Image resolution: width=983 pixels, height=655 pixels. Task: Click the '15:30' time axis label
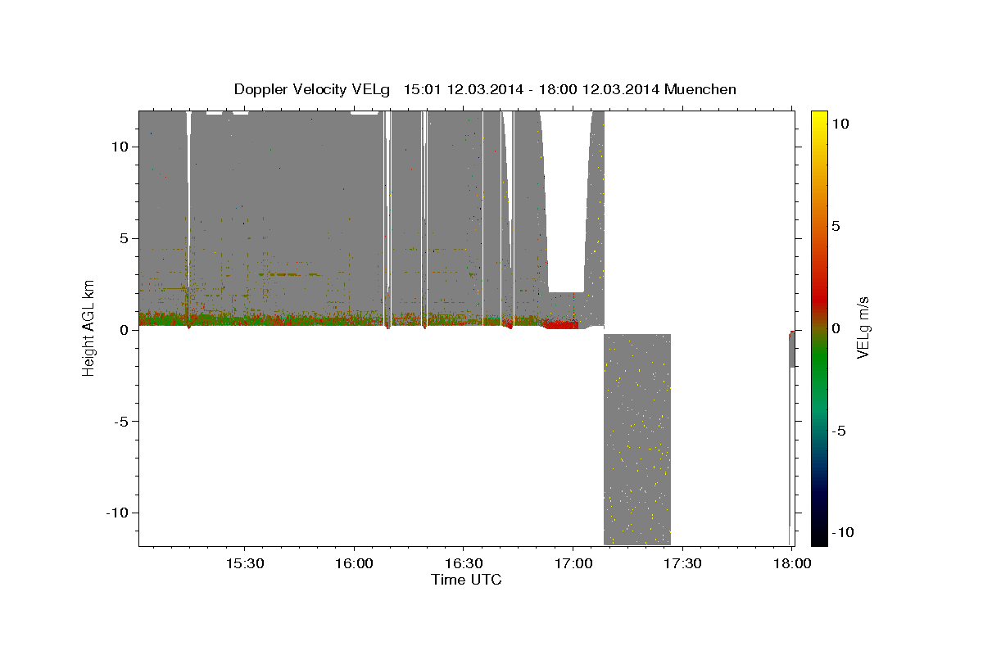pos(244,563)
